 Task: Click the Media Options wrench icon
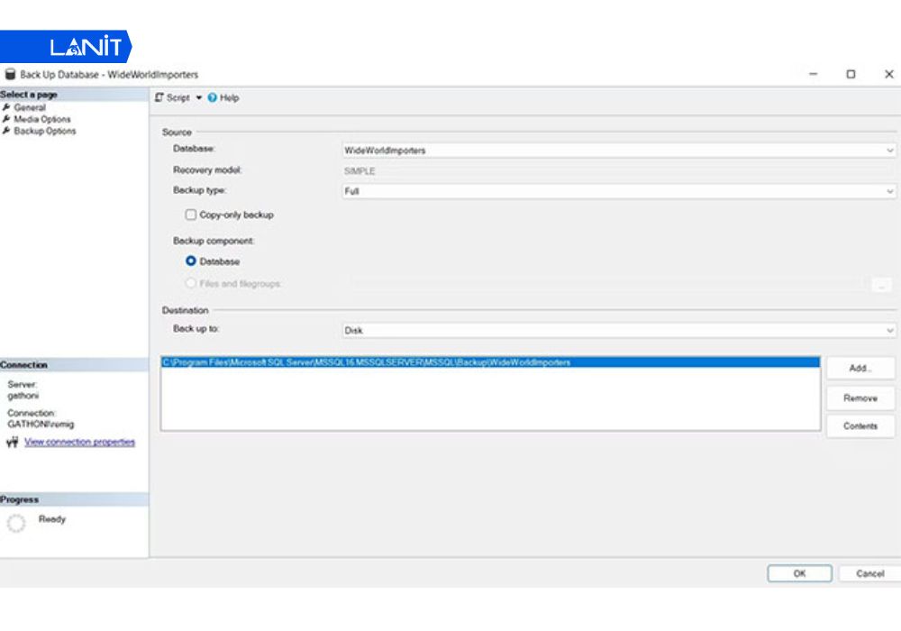pos(7,119)
